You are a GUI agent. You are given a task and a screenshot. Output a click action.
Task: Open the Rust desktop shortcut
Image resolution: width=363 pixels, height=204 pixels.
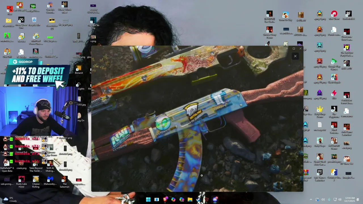point(10,10)
